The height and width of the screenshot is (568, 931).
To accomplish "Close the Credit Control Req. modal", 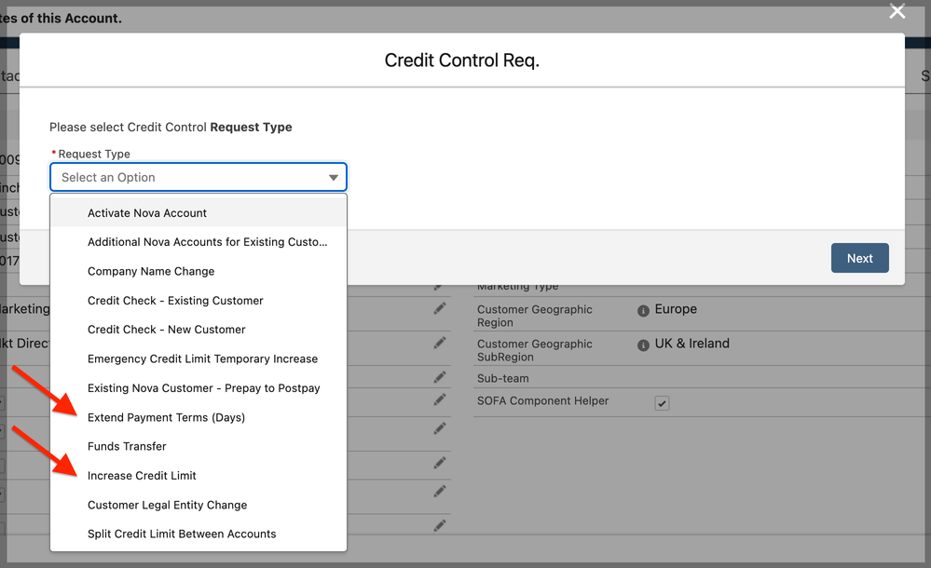I will click(897, 11).
